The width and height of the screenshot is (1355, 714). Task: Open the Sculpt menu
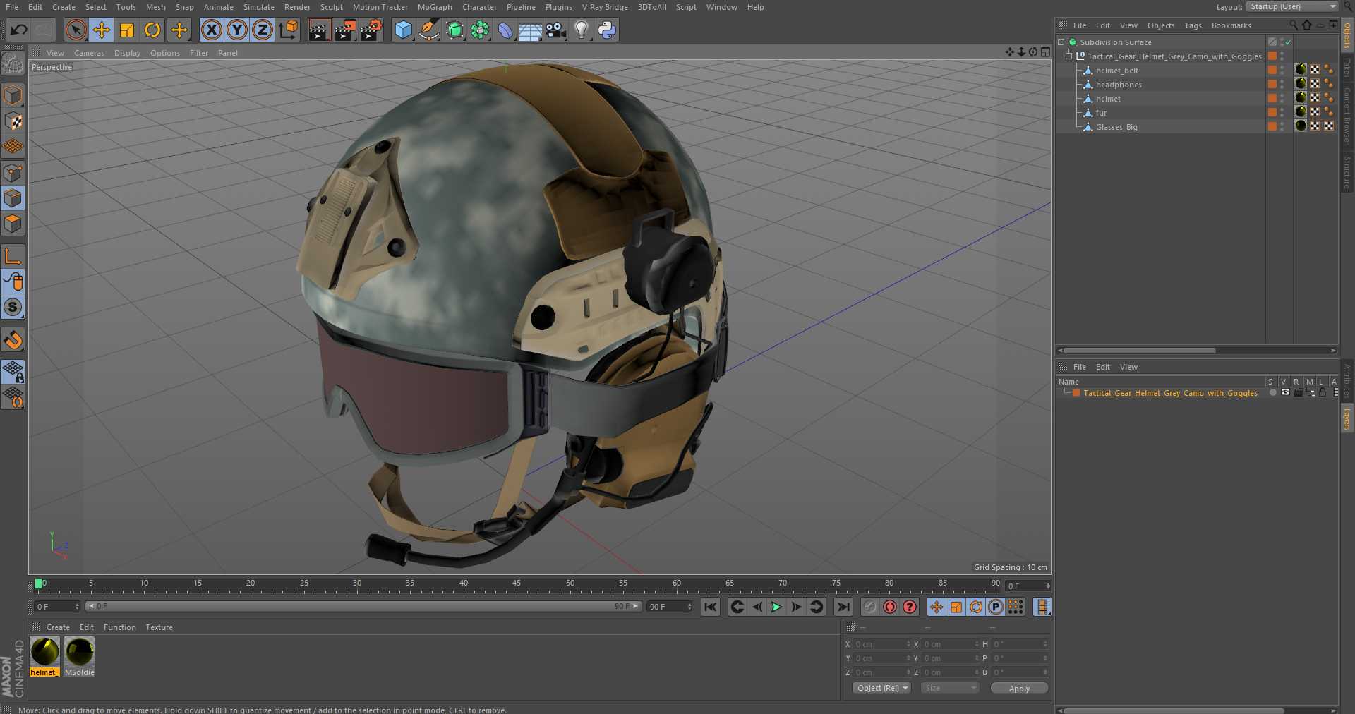click(331, 7)
